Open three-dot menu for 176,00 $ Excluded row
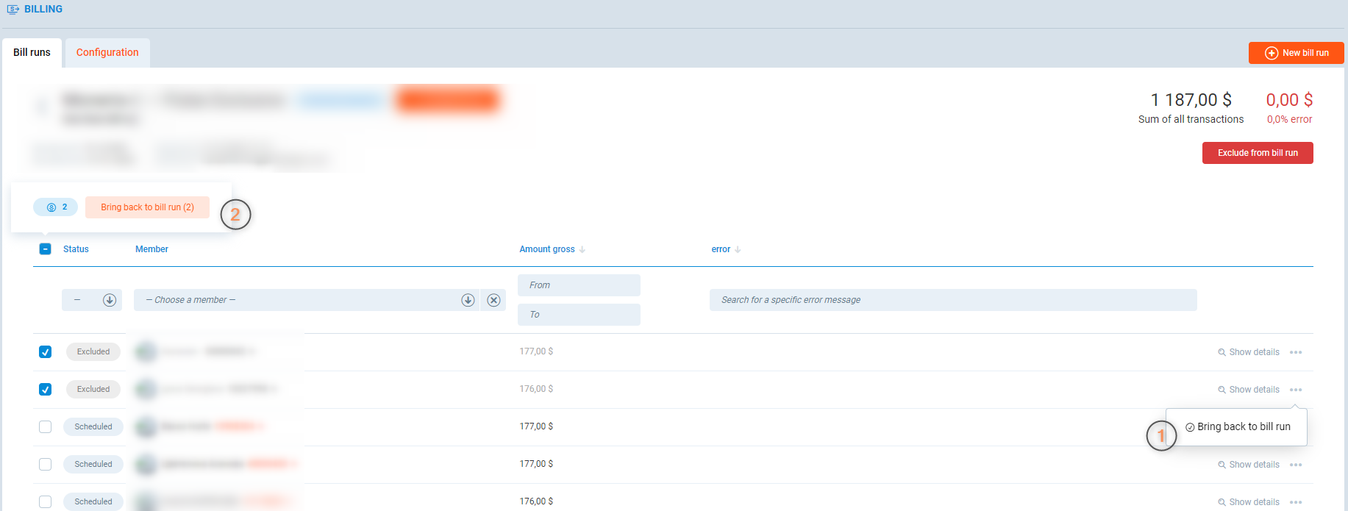Screen dimensions: 1348x511 click(x=1295, y=390)
